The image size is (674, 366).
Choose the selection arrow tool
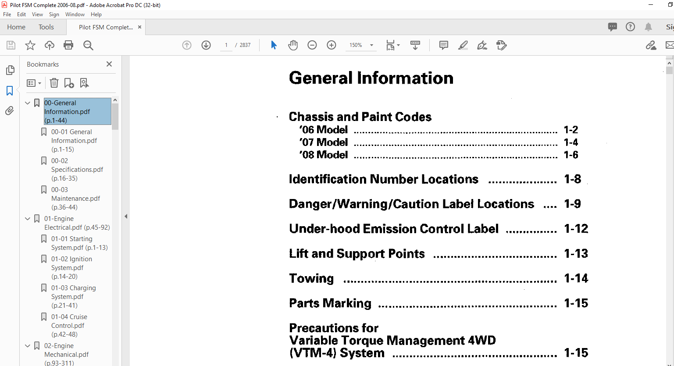point(274,45)
